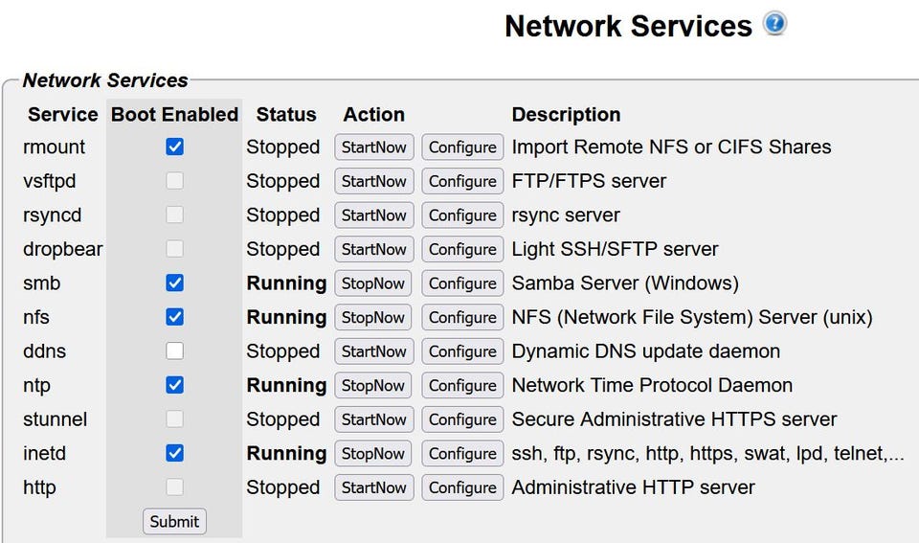Uncheck ntp Boot Enabled checkbox
Image resolution: width=919 pixels, height=543 pixels.
pos(174,385)
